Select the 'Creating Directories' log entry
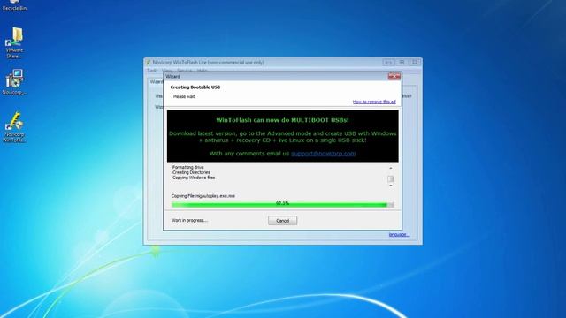The height and width of the screenshot is (318, 566). pos(191,172)
